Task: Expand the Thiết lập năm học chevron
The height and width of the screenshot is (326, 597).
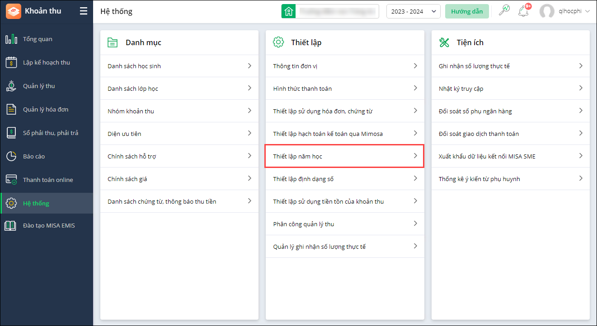Action: click(x=415, y=156)
